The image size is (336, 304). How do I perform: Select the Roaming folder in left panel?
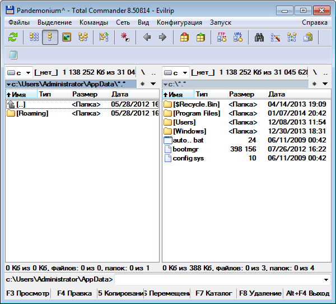pyautogui.click(x=32, y=113)
